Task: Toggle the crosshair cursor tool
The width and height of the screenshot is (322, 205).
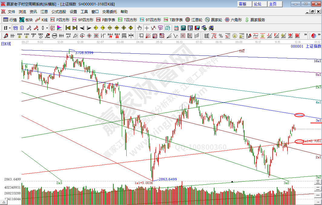Action: [147, 28]
